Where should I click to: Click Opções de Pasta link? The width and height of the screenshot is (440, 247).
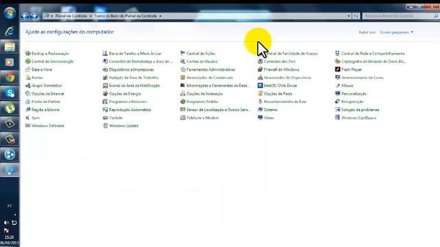[278, 94]
